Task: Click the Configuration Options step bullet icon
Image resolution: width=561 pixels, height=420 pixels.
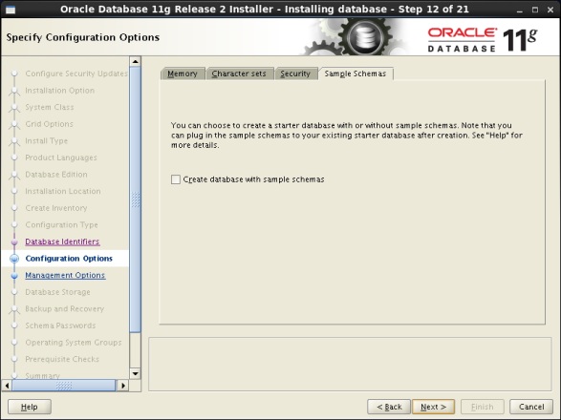Action: tap(14, 259)
